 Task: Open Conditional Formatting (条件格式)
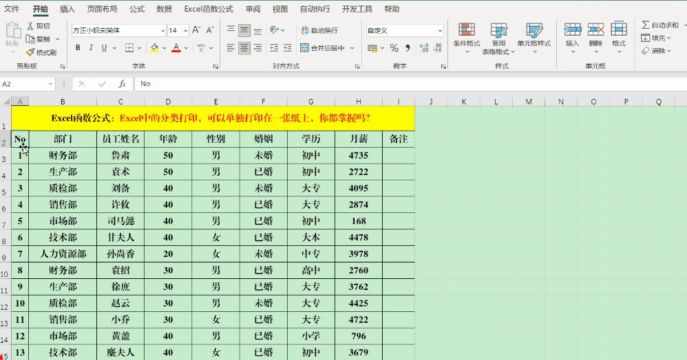(x=467, y=38)
